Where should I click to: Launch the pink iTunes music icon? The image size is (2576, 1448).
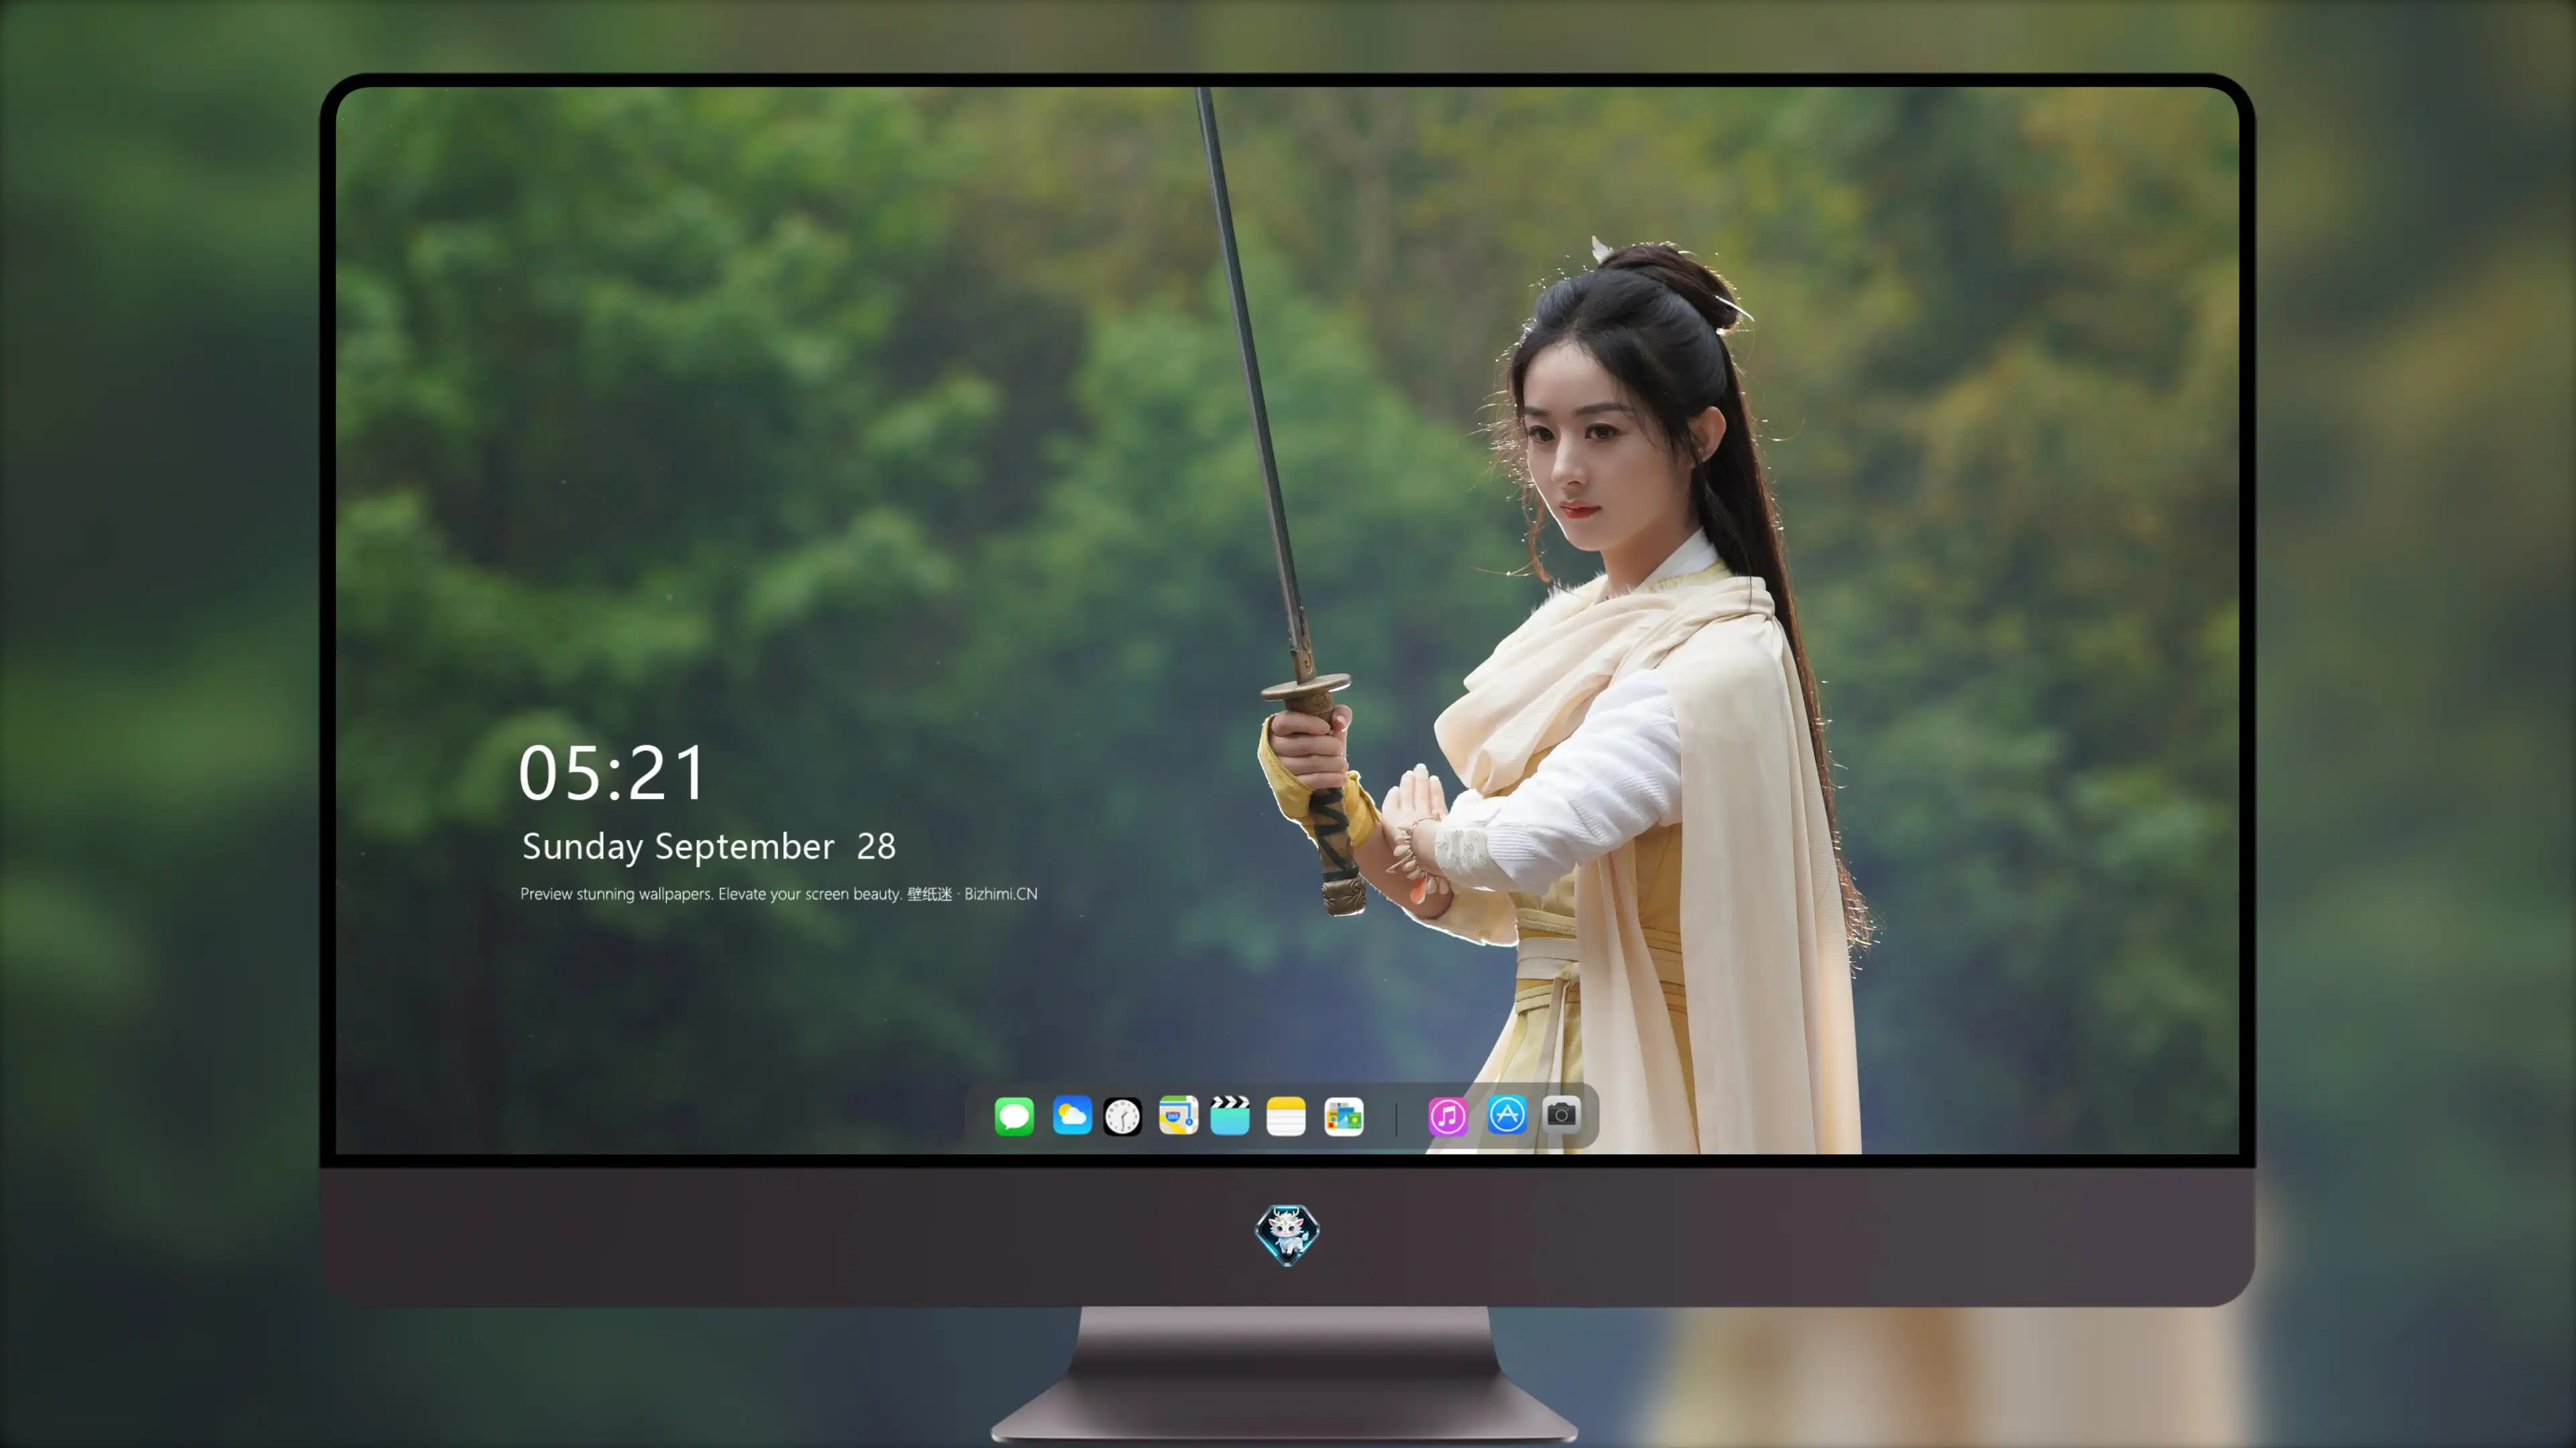point(1448,1116)
